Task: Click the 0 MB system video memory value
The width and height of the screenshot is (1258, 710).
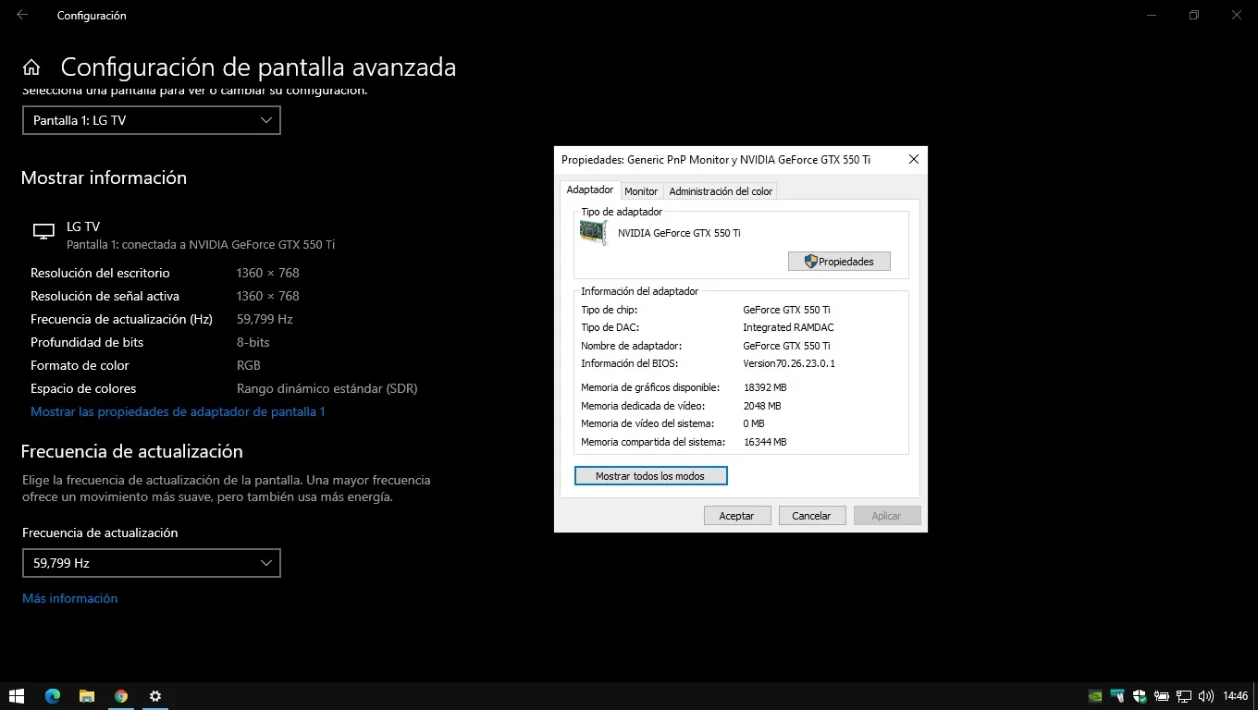Action: pos(754,423)
